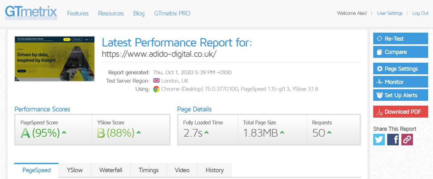This screenshot has width=433, height=179.
Task: Click arrow next to Fully Loaded Time value
Action: [x=206, y=132]
